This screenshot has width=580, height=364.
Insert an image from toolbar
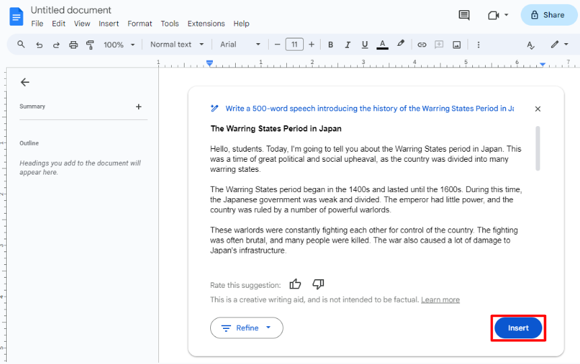coord(457,44)
